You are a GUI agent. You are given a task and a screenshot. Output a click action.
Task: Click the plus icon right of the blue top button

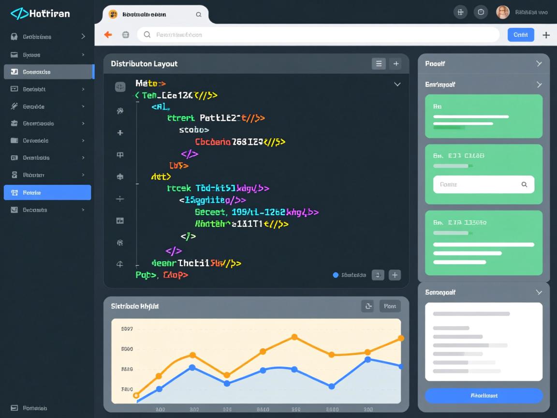[x=546, y=35]
